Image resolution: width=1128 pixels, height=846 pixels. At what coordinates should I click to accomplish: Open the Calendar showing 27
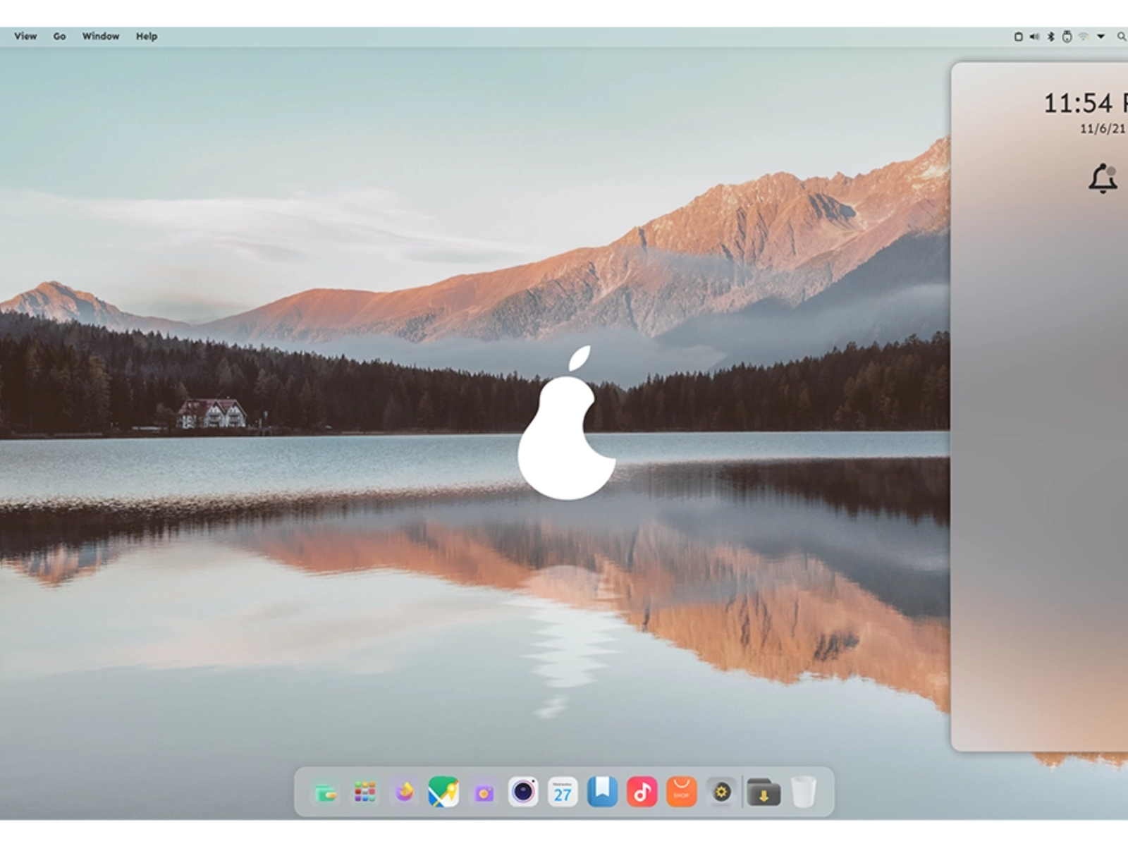pos(563,792)
